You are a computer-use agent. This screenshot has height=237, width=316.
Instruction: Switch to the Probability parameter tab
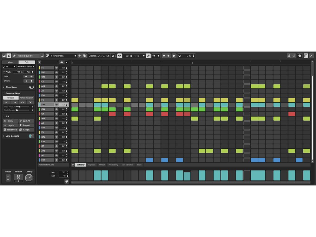tap(113, 165)
